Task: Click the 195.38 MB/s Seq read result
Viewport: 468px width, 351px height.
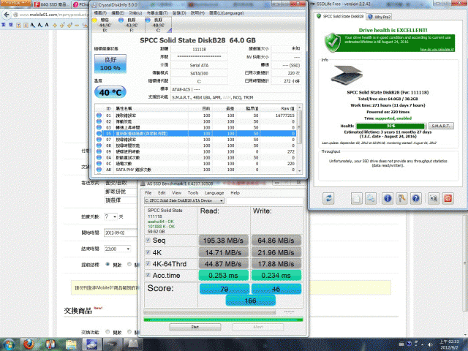Action: click(223, 241)
